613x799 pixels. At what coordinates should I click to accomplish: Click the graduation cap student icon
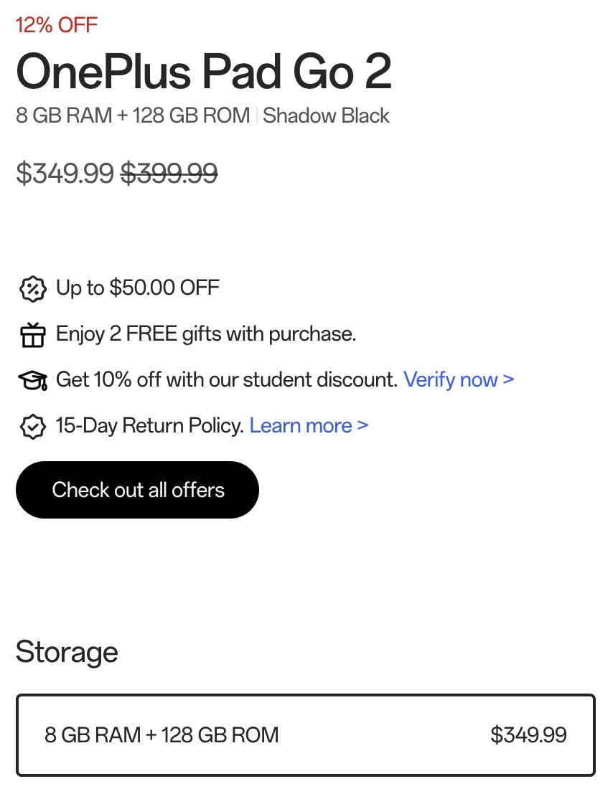click(32, 380)
